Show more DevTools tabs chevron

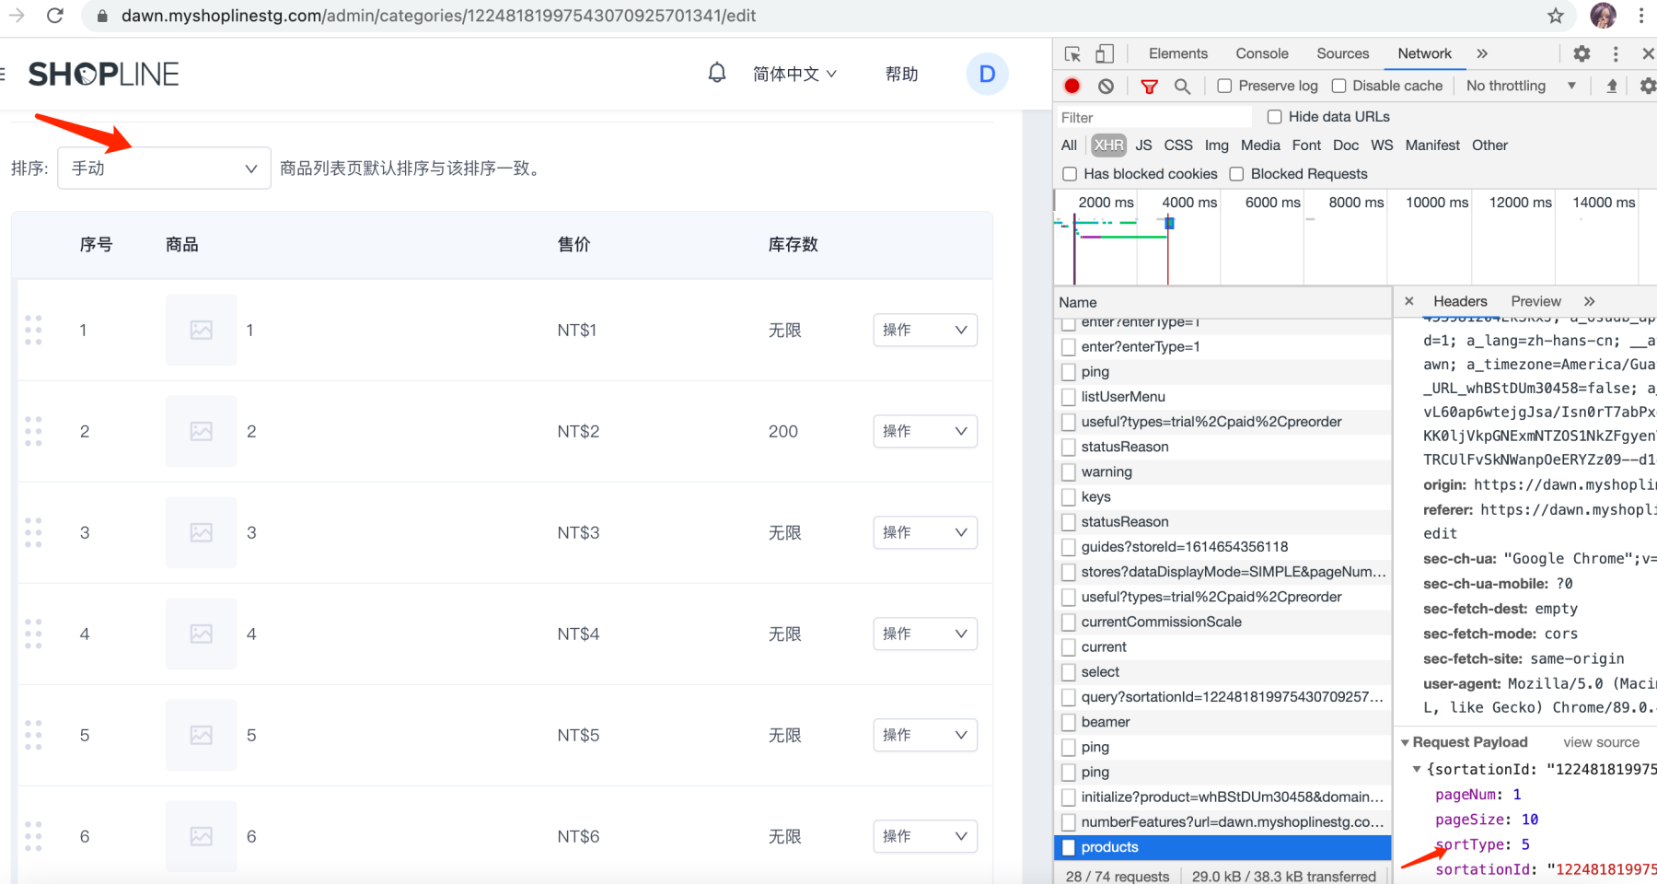tap(1482, 53)
